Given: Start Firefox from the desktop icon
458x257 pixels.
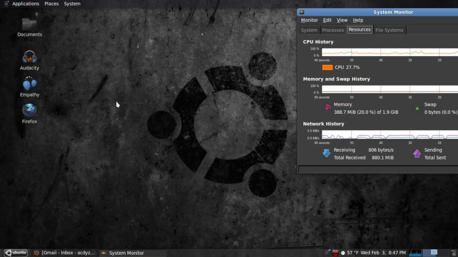Looking at the screenshot, I should (x=30, y=114).
